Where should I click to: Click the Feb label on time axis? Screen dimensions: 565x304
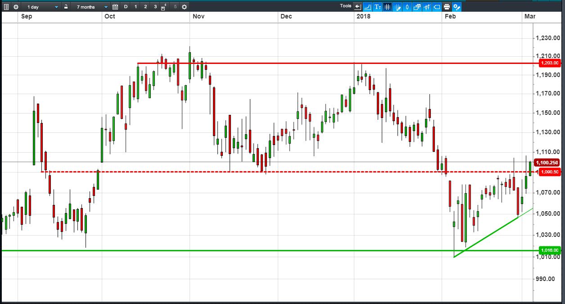pos(450,16)
